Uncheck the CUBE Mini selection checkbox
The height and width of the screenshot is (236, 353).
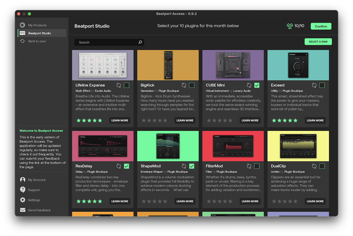257,85
